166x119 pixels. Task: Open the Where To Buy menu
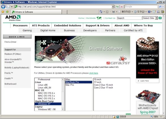[143, 25]
